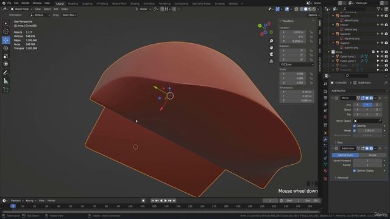Toggle the Clipping checkbox in Mirror modifier
390x219 pixels.
coord(355,126)
